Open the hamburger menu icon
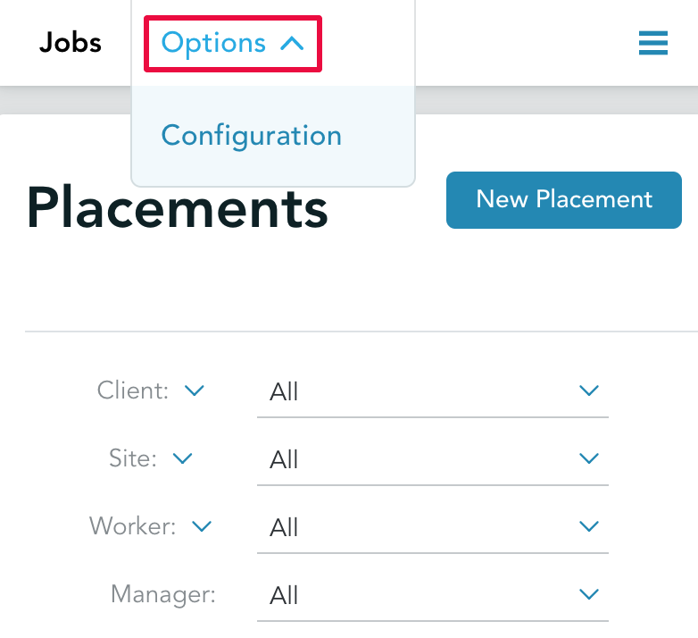The width and height of the screenshot is (698, 638). tap(653, 43)
